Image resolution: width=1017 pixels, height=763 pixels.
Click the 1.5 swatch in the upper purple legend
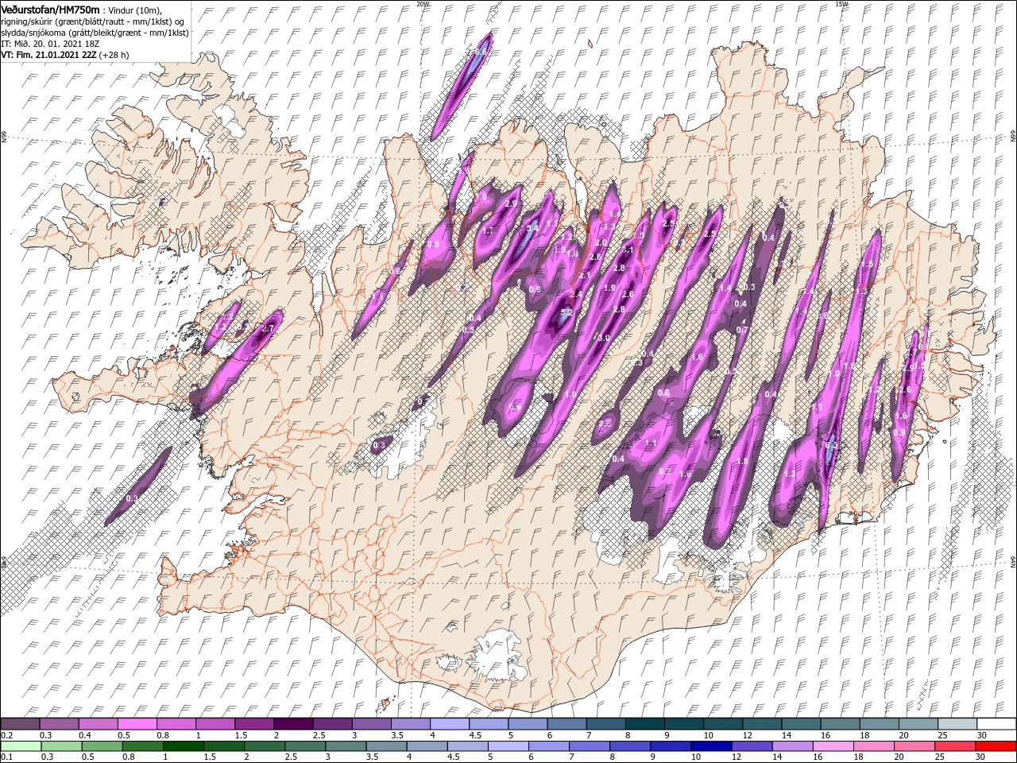point(254,724)
